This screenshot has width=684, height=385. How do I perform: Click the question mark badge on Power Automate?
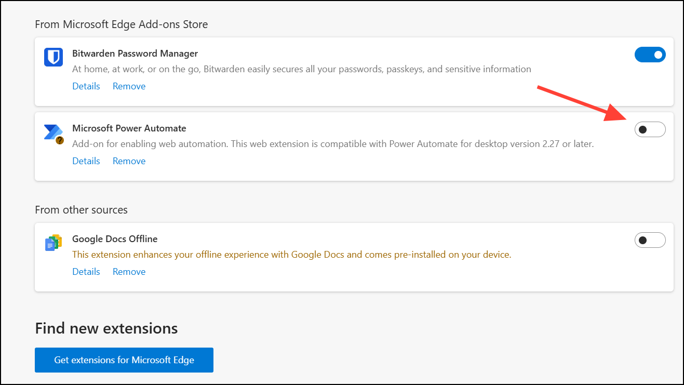(60, 140)
